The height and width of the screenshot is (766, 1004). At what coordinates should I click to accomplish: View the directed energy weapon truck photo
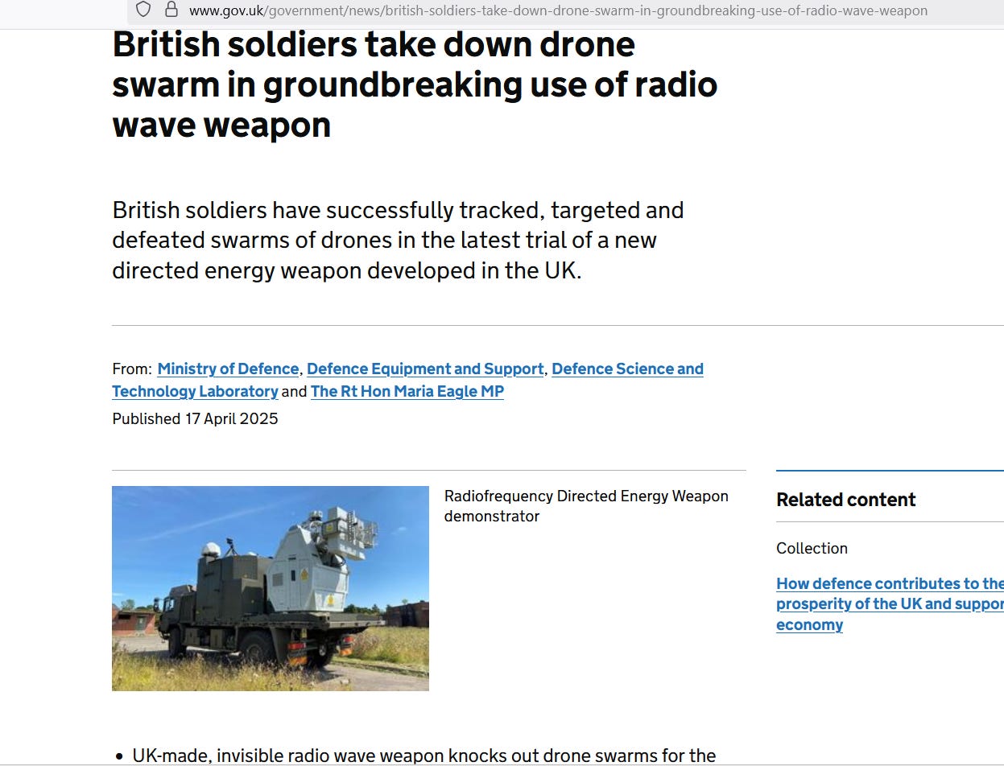tap(271, 588)
